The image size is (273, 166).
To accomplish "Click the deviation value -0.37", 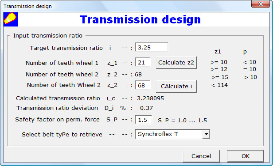I will (145, 108).
